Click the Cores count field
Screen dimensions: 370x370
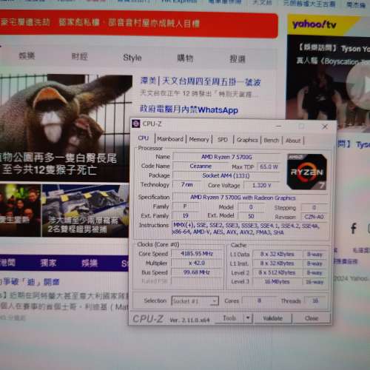point(259,300)
